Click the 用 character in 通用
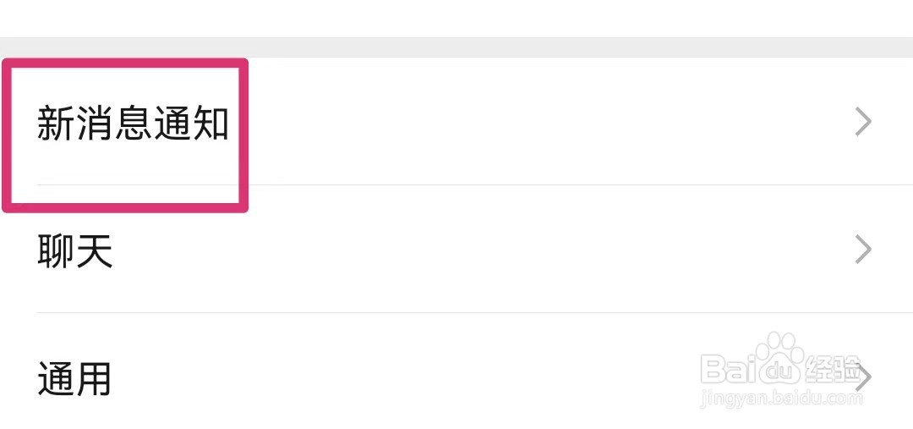The height and width of the screenshot is (429, 913). point(95,378)
